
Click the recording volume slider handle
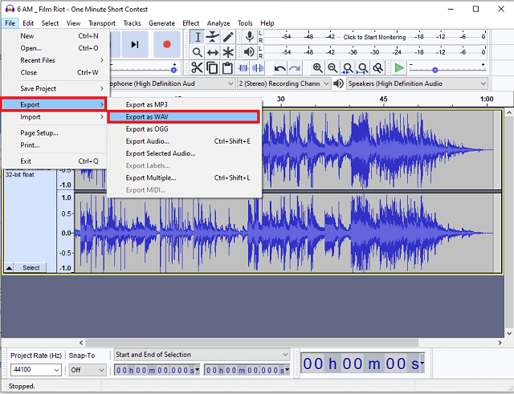coord(173,70)
